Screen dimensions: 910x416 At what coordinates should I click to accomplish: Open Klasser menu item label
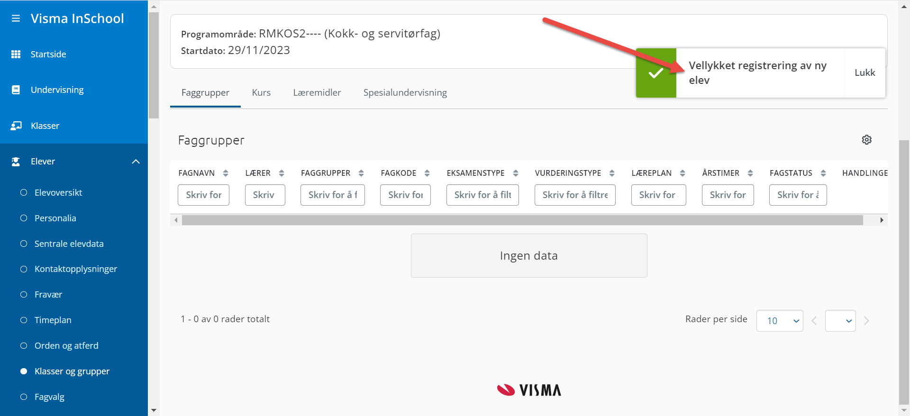(45, 126)
